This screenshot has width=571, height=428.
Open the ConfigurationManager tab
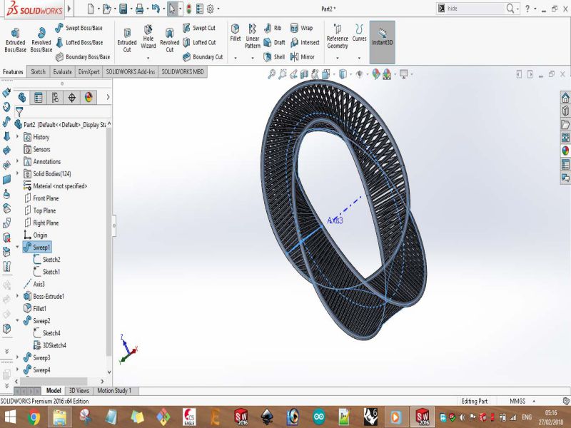click(55, 98)
